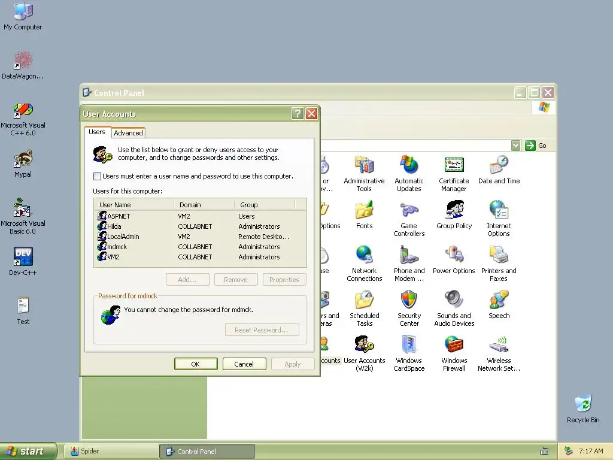Click Cancel in User Accounts dialog
The height and width of the screenshot is (460, 613).
(244, 364)
